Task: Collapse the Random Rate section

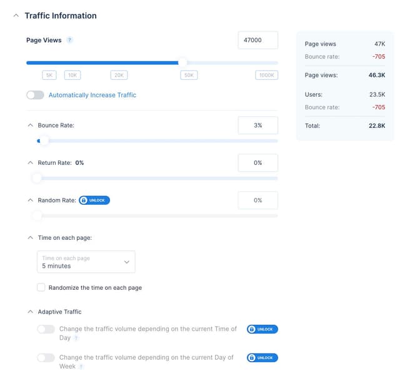Action: 31,200
